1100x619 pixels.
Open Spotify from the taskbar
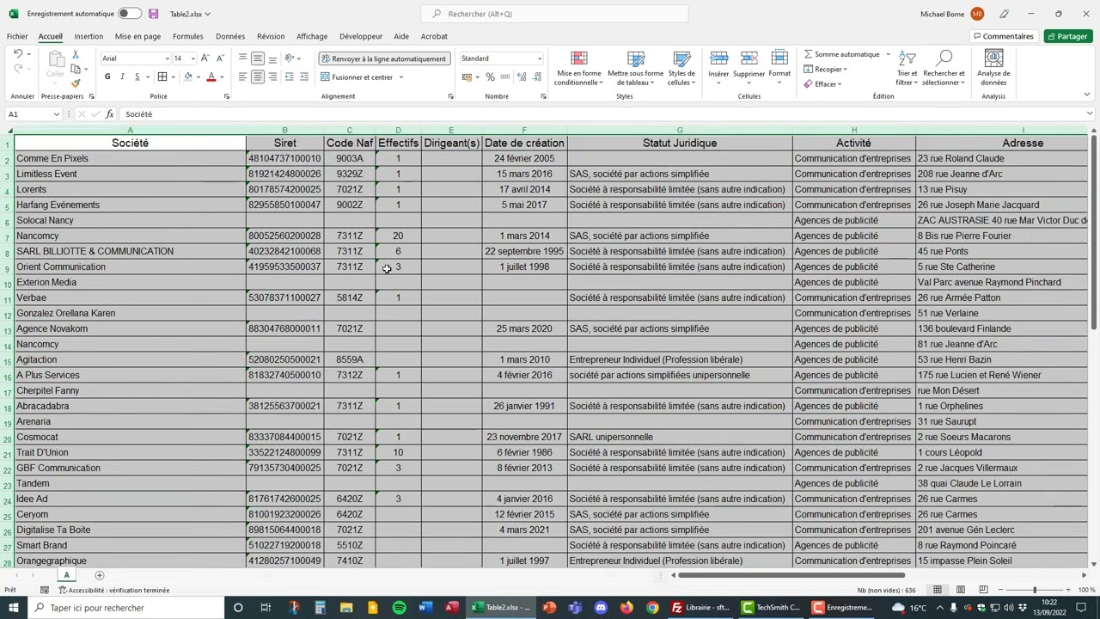399,608
